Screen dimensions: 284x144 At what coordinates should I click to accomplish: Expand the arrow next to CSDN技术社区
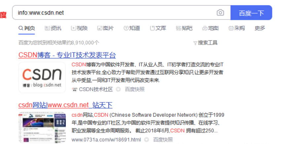(118, 89)
